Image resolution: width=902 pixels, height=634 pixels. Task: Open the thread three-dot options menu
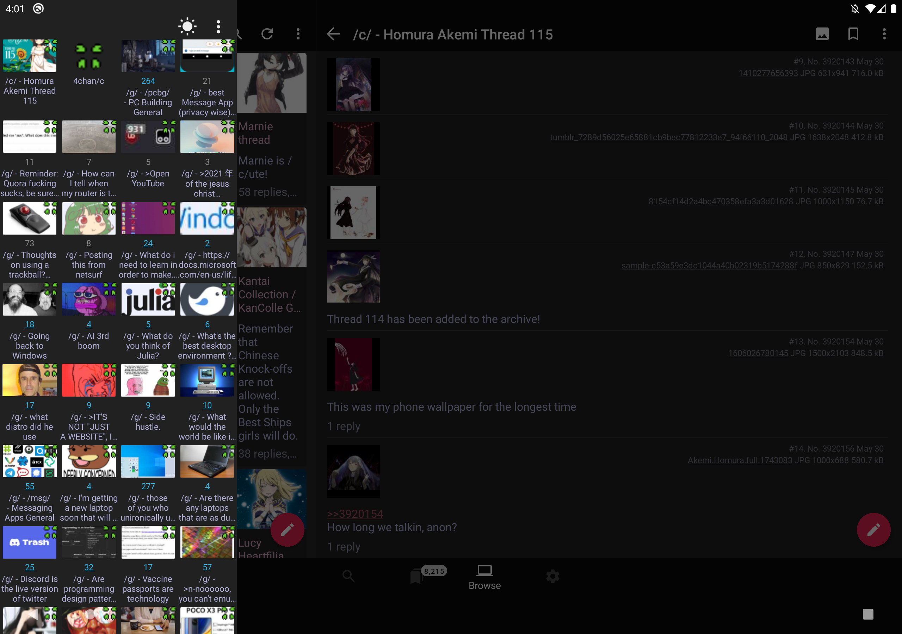click(x=884, y=34)
